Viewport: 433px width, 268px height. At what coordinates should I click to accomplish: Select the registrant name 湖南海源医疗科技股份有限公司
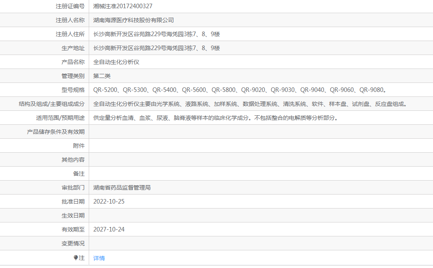(x=134, y=20)
